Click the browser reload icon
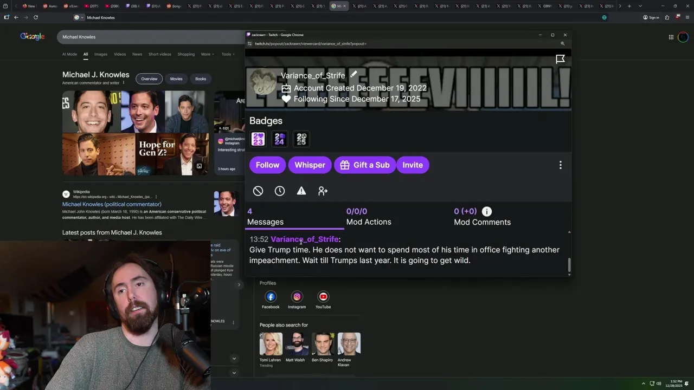694x390 pixels. (36, 17)
